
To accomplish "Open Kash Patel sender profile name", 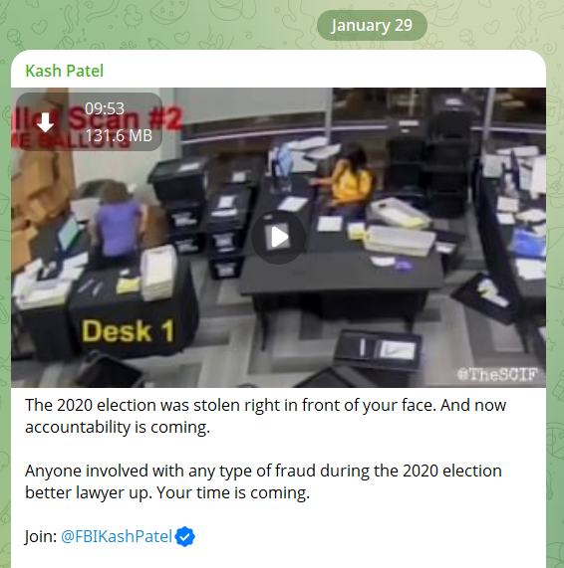I will click(x=64, y=71).
